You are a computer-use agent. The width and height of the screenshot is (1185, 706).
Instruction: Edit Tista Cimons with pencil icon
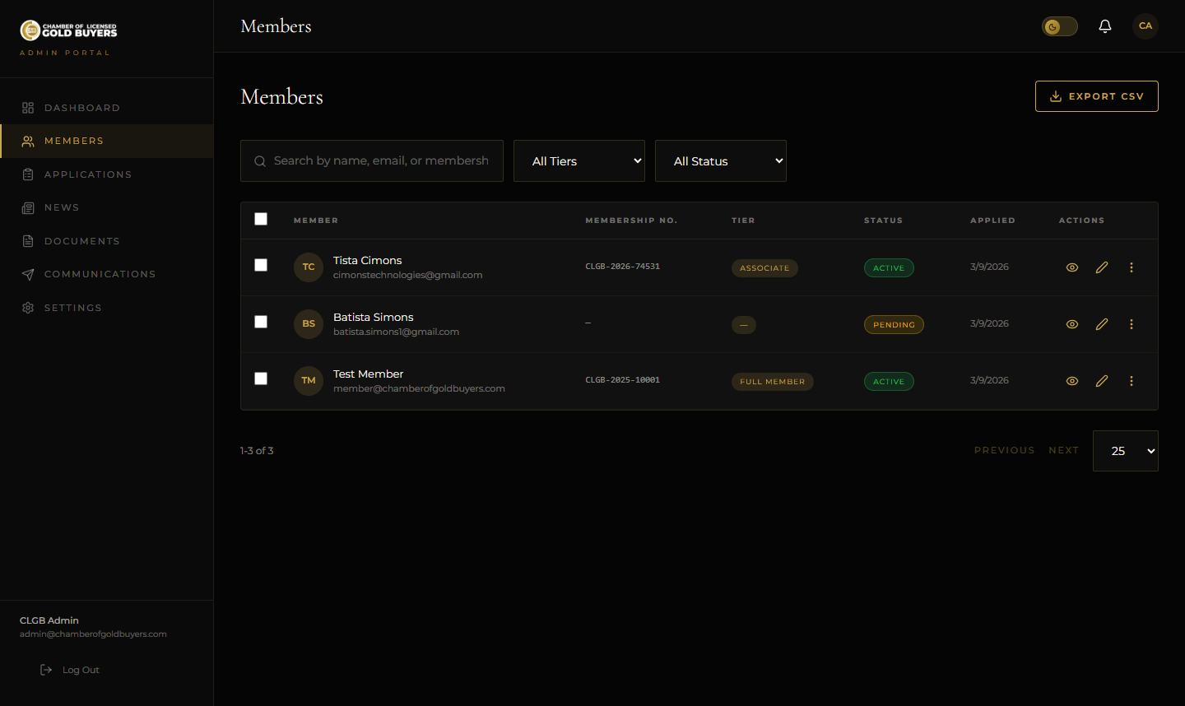click(x=1101, y=267)
